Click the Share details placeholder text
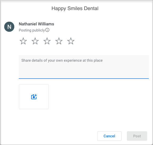The width and height of the screenshot is (153, 145). tap(62, 60)
